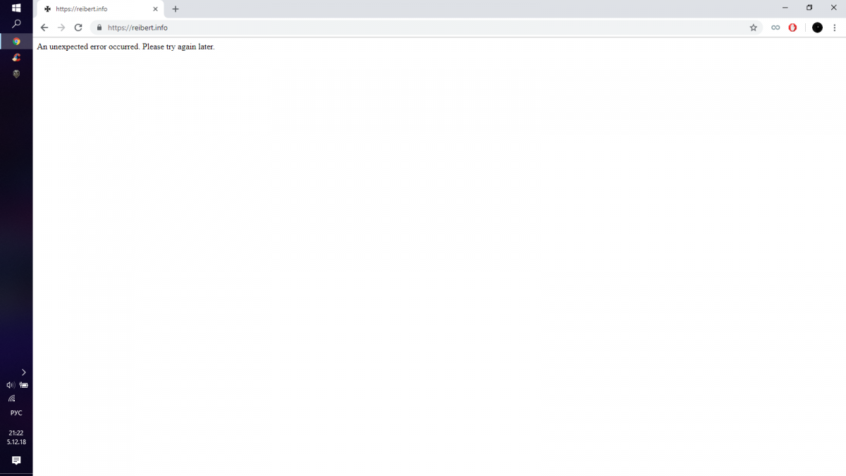Switch input language РУС
846x476 pixels.
(16, 413)
